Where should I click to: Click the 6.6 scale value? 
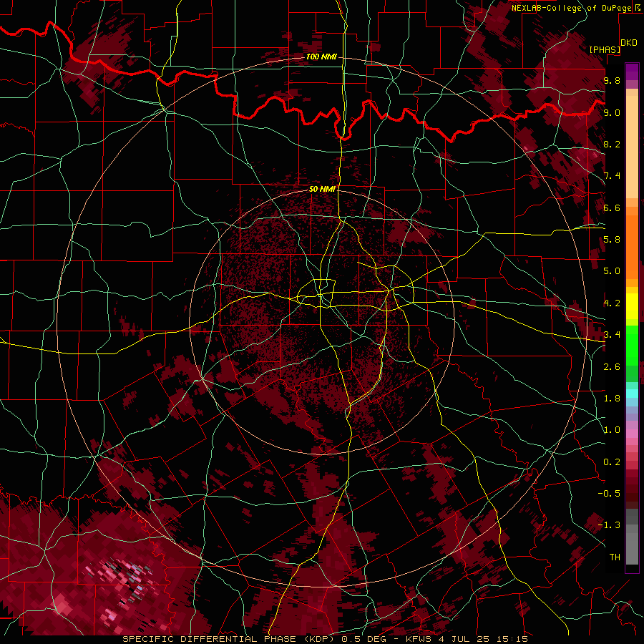click(612, 208)
